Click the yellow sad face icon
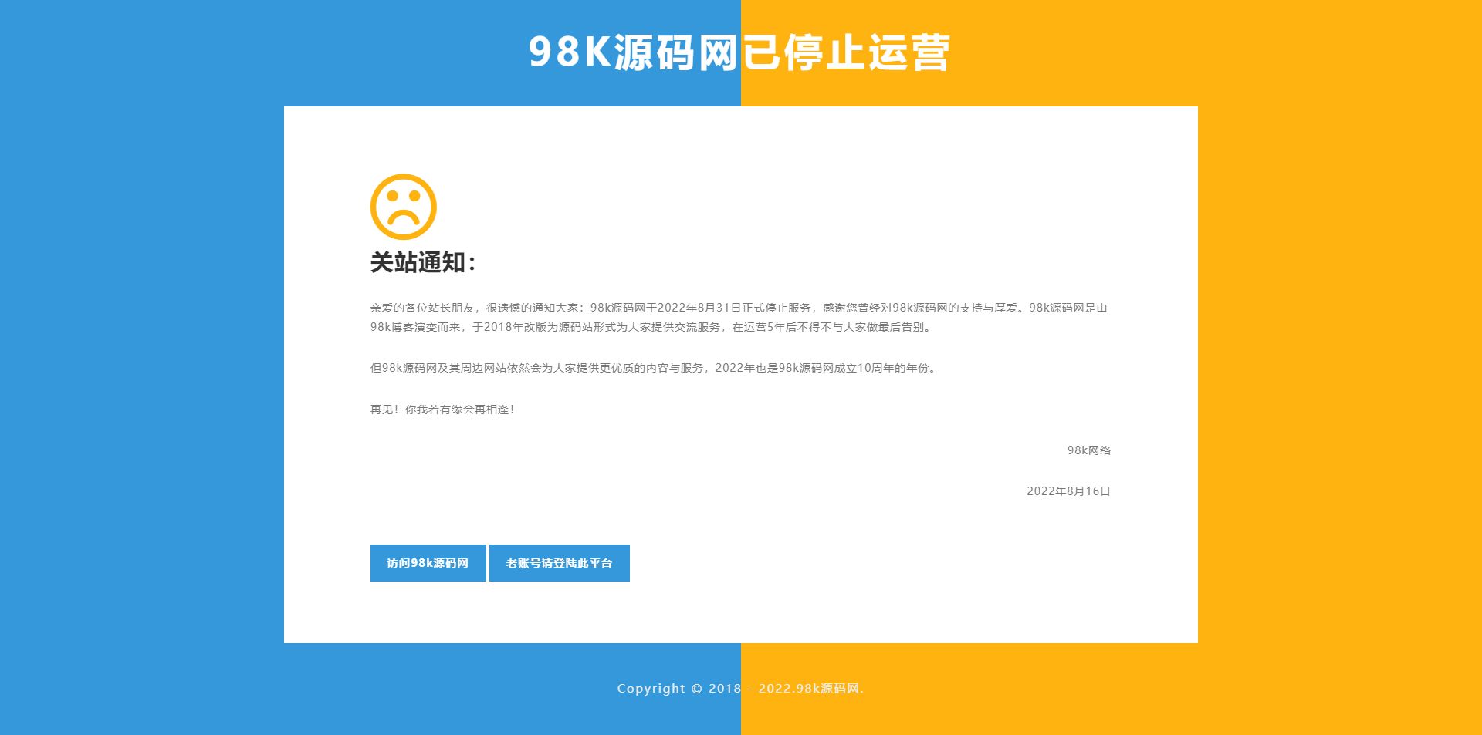1482x735 pixels. point(403,208)
